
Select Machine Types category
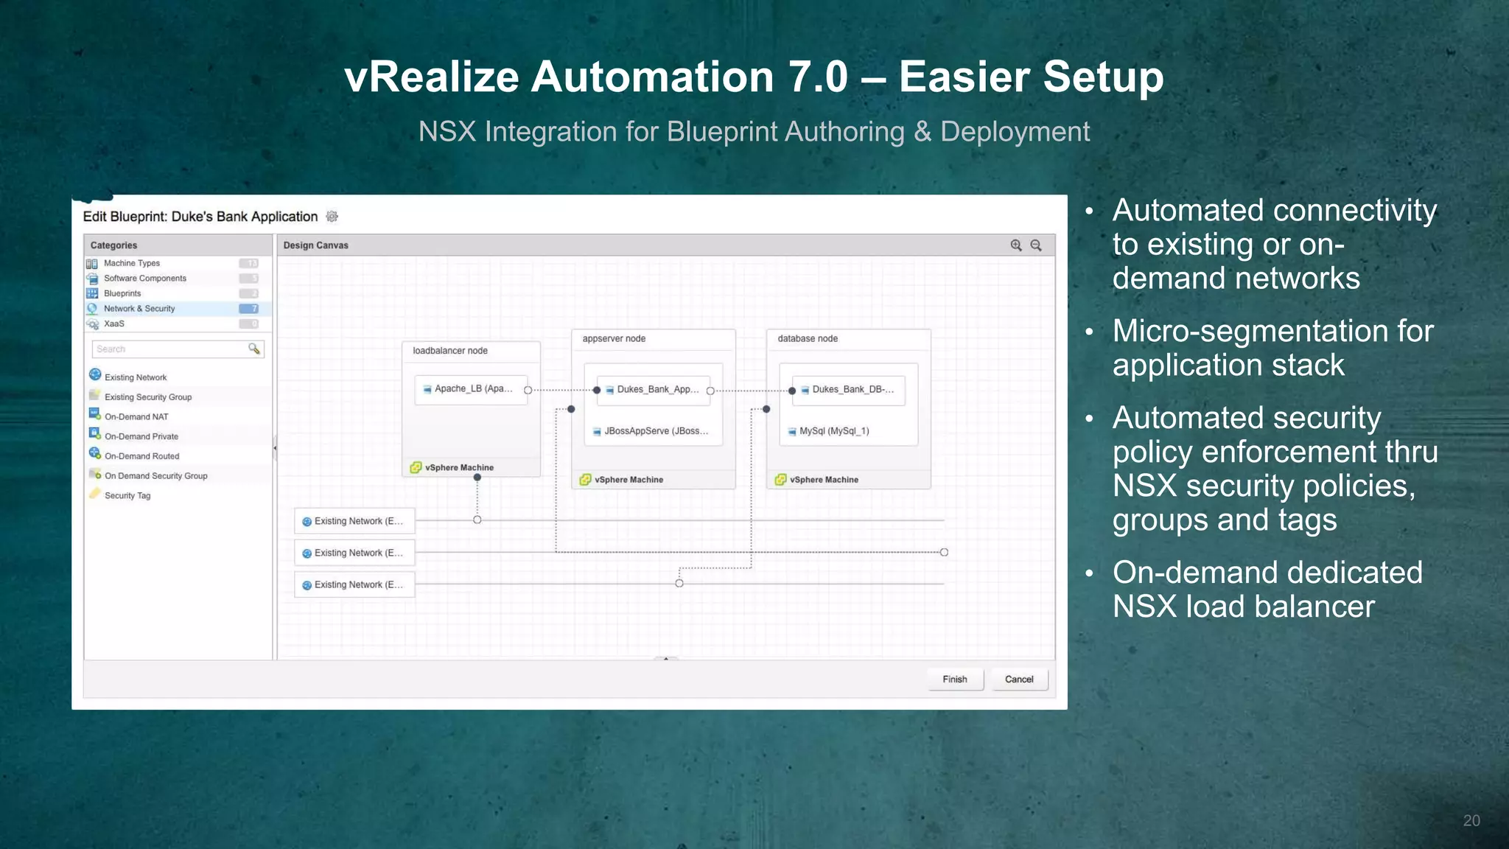132,263
